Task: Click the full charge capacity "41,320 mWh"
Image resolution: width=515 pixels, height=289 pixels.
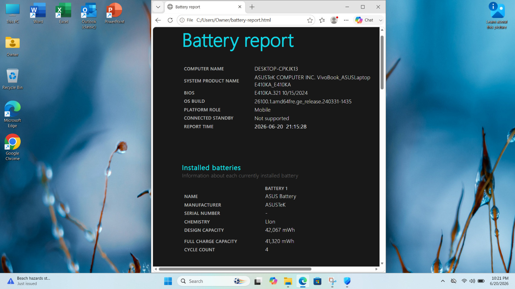Action: click(x=279, y=241)
